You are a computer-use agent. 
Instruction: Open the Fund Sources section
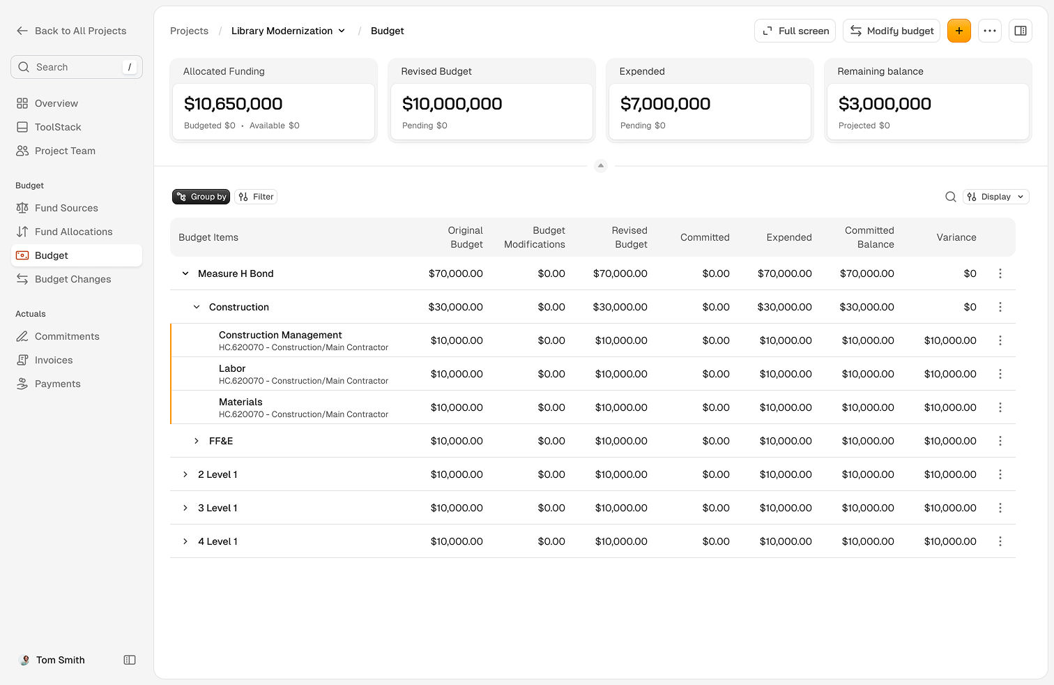pyautogui.click(x=66, y=208)
